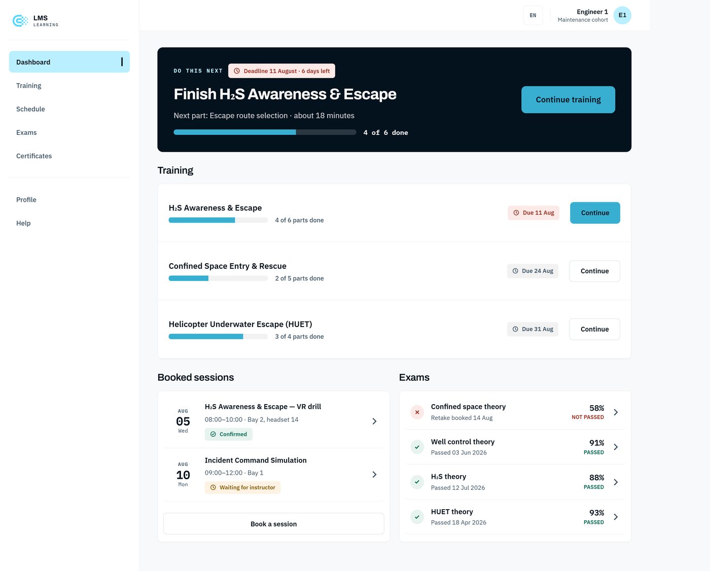Screen dimensions: 710x571
Task: Click the Waiting for instructor clock icon
Action: tap(213, 487)
